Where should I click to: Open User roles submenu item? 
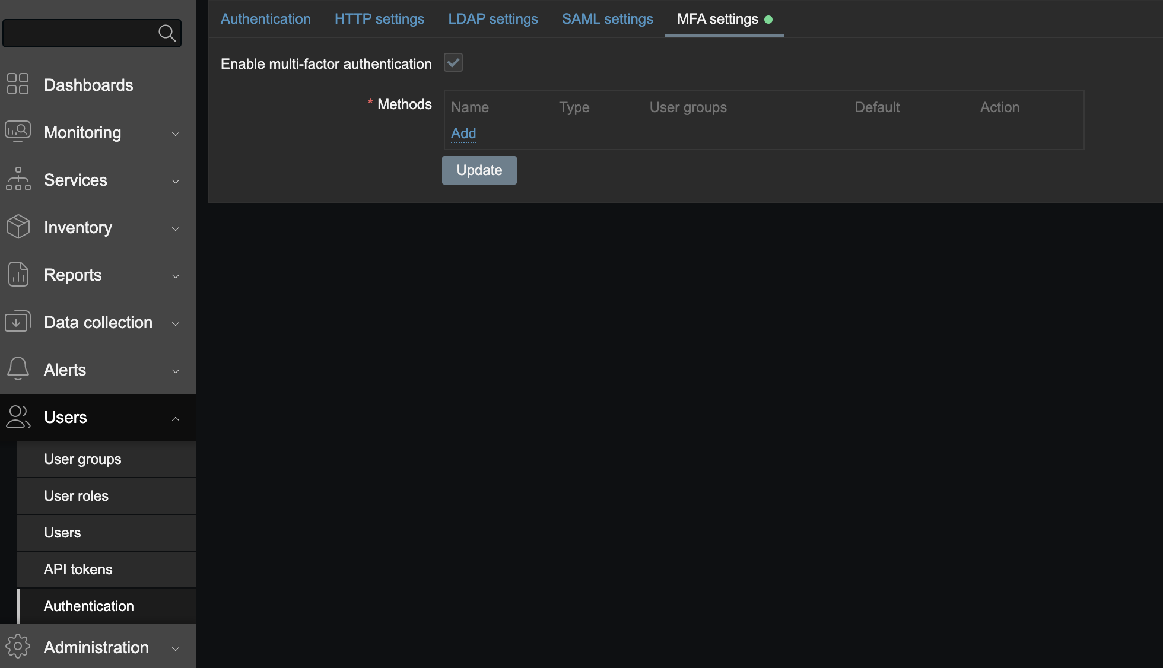(106, 496)
